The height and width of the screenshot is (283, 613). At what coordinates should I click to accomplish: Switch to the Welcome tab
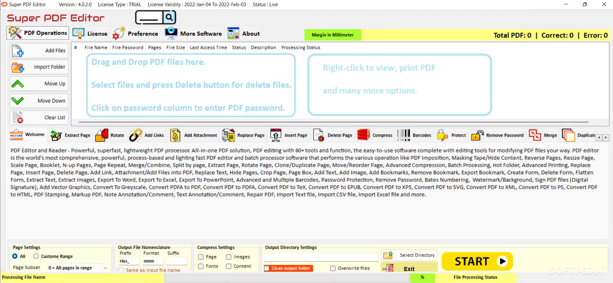coord(27,135)
